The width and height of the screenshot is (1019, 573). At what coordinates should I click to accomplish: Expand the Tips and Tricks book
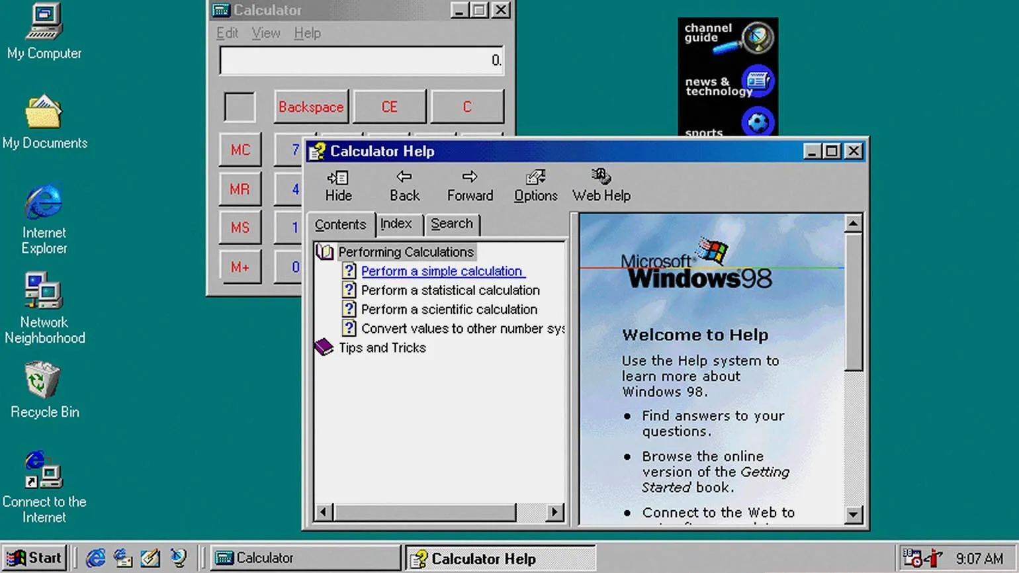point(324,347)
